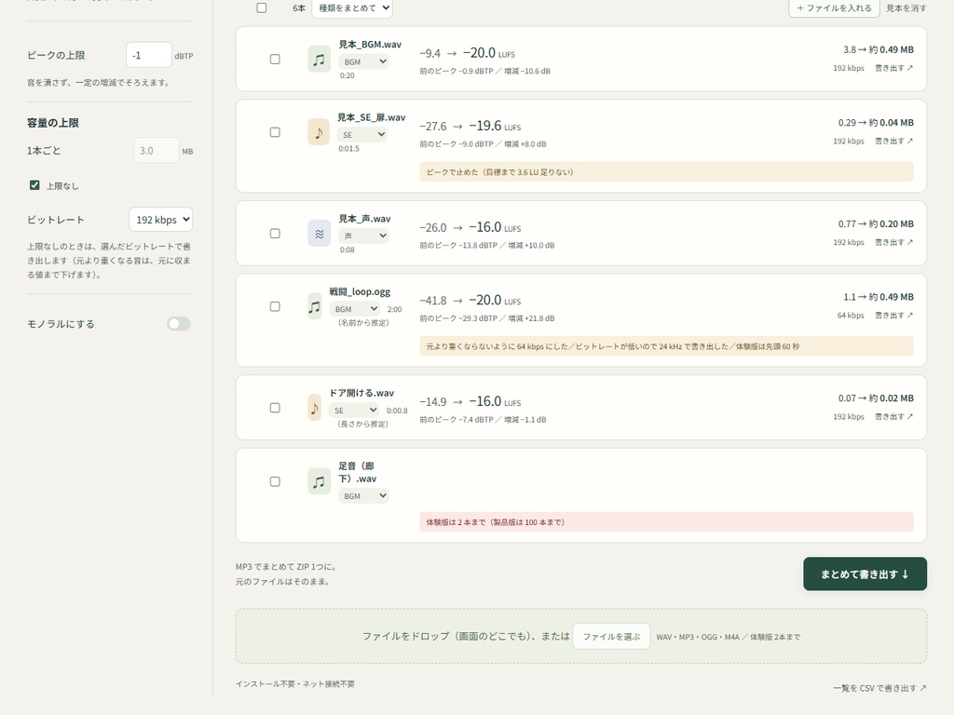Click the 体験版は 2 本まで notice

click(666, 522)
